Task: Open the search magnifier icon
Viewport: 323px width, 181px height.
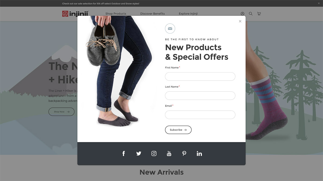Action: (251, 14)
